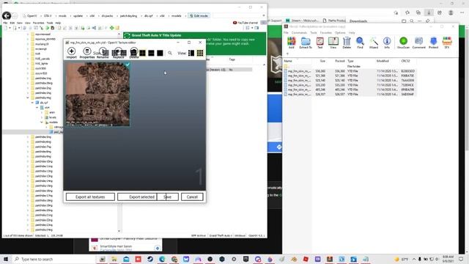Click the Delete trash icon in WinRAR
Viewport: 469px width, 264px height.
tap(347, 43)
